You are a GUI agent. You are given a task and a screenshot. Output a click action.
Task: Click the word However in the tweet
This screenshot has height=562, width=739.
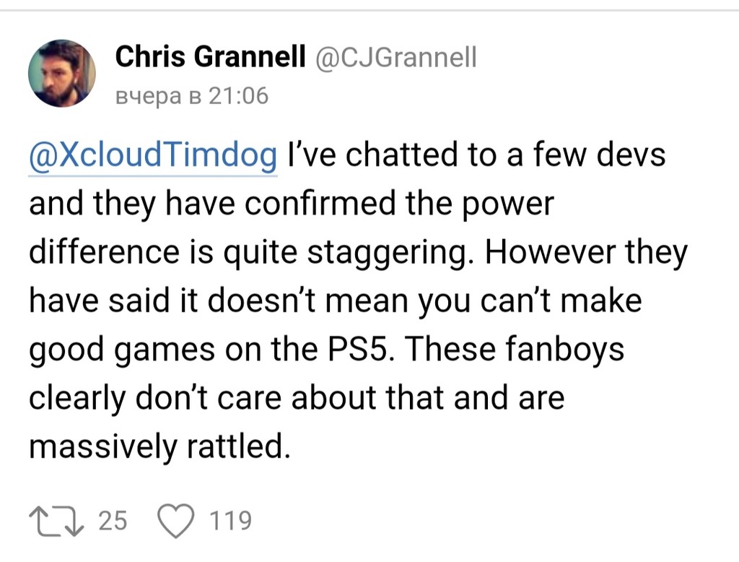(550, 252)
